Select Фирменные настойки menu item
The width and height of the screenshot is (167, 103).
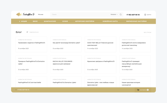tap(136, 21)
